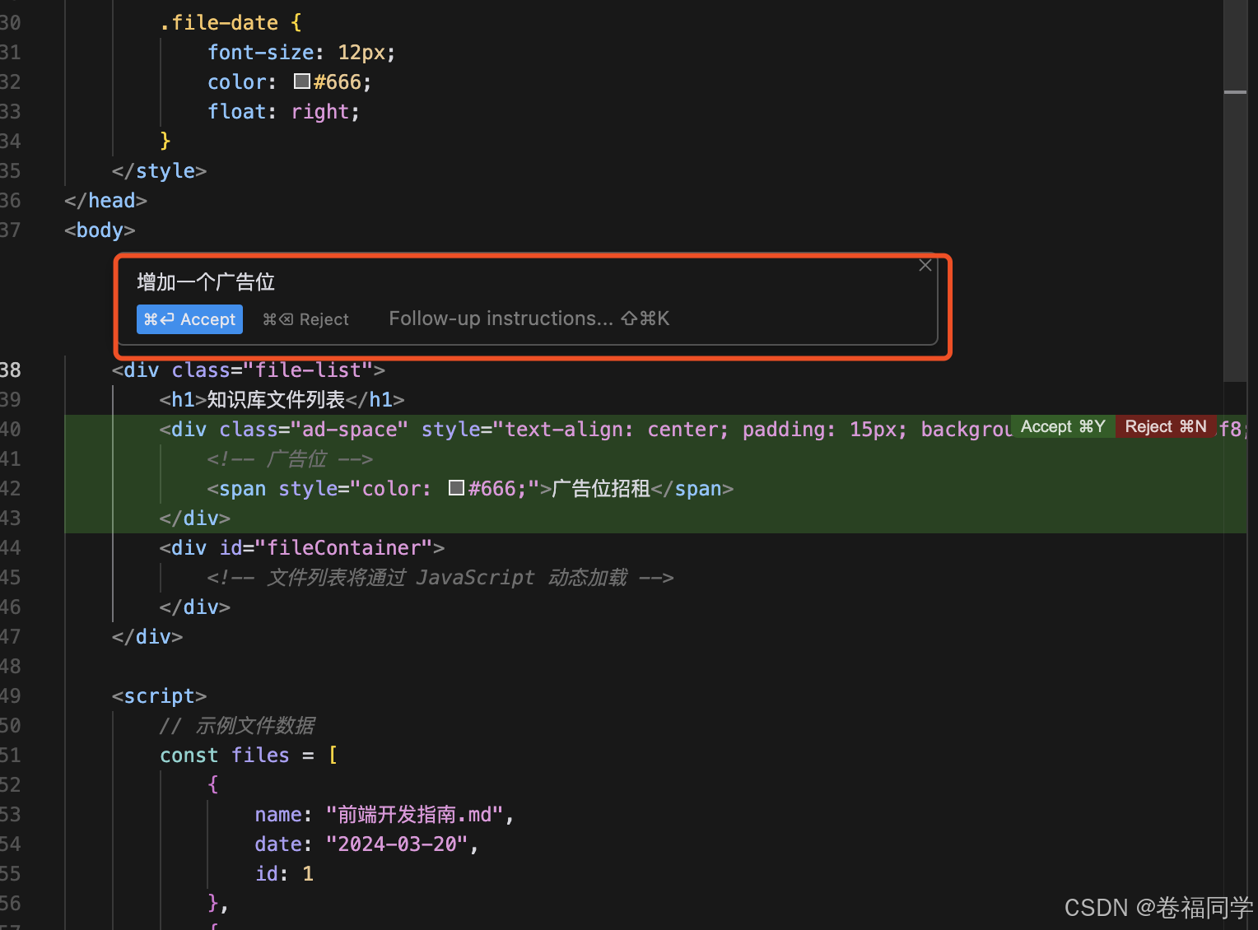Screen dimensions: 1258x930
Task: Reject the inline AI edit suggestion
Action: pos(305,319)
